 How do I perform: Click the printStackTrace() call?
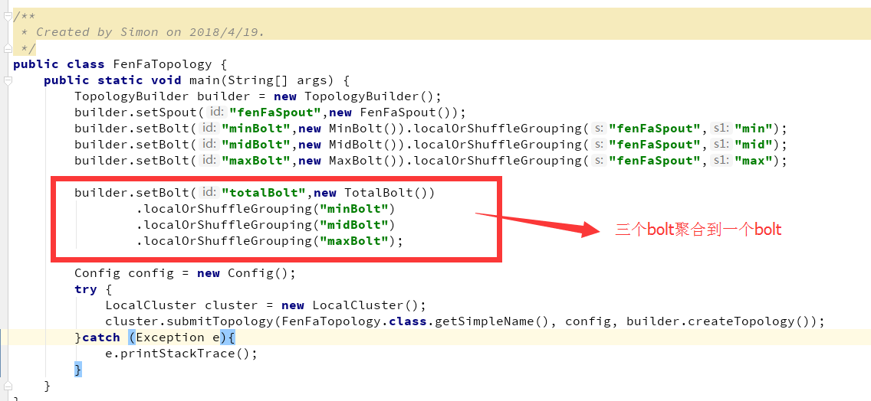pyautogui.click(x=185, y=354)
